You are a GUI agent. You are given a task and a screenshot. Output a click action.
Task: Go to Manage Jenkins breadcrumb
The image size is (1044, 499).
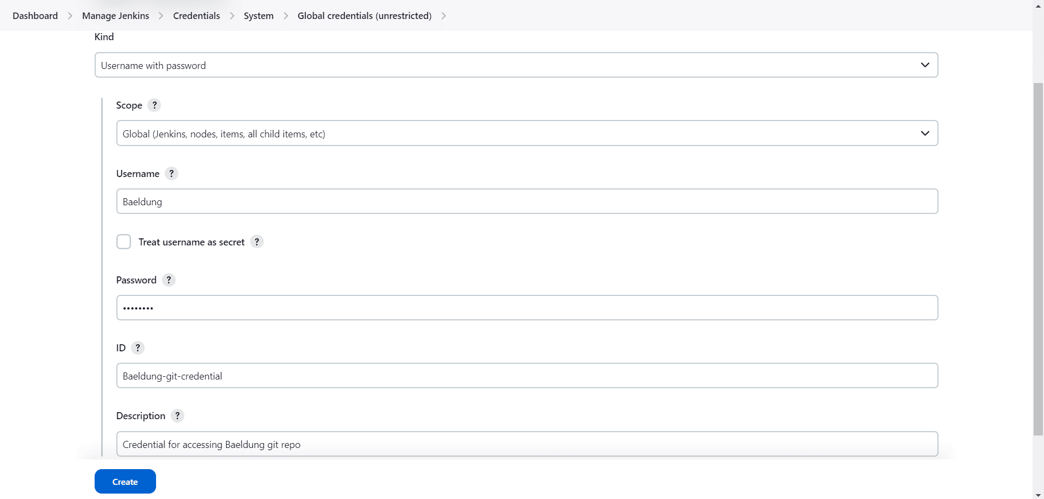(116, 16)
